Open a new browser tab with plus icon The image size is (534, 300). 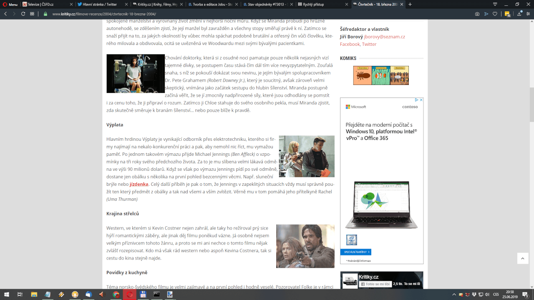tap(410, 5)
